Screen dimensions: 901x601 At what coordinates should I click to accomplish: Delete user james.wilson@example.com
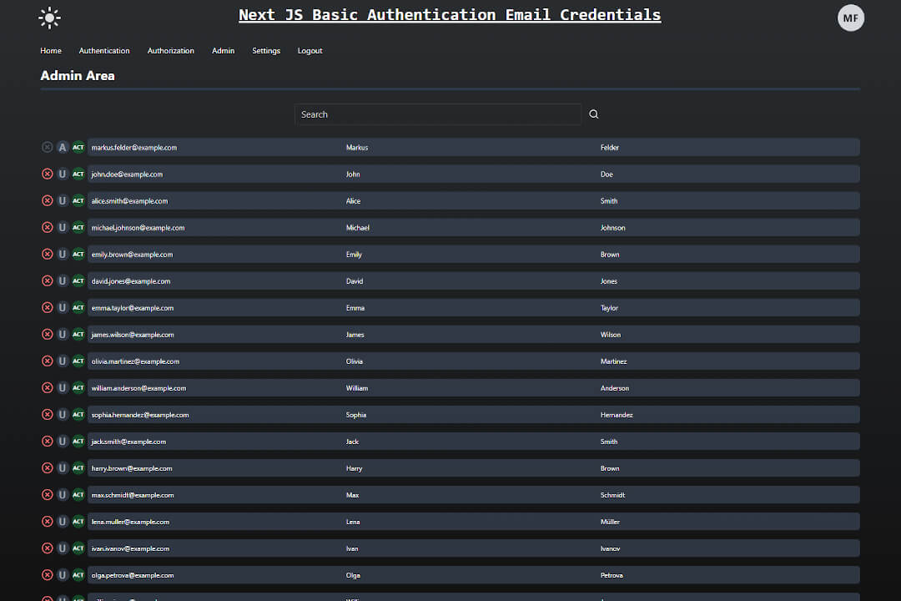click(x=47, y=334)
